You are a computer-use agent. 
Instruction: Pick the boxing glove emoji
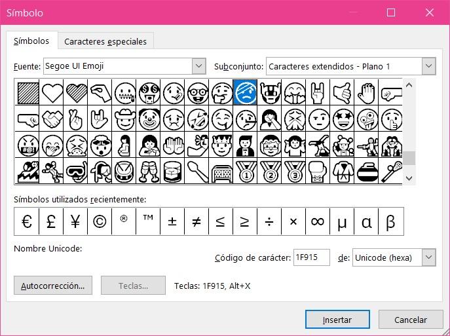tap(318, 172)
